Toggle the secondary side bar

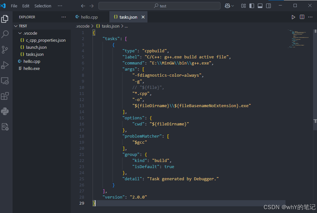[x=268, y=6]
